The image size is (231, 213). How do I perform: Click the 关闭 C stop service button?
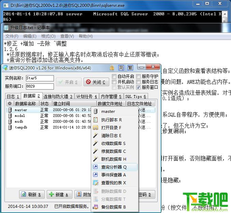tap(96, 82)
